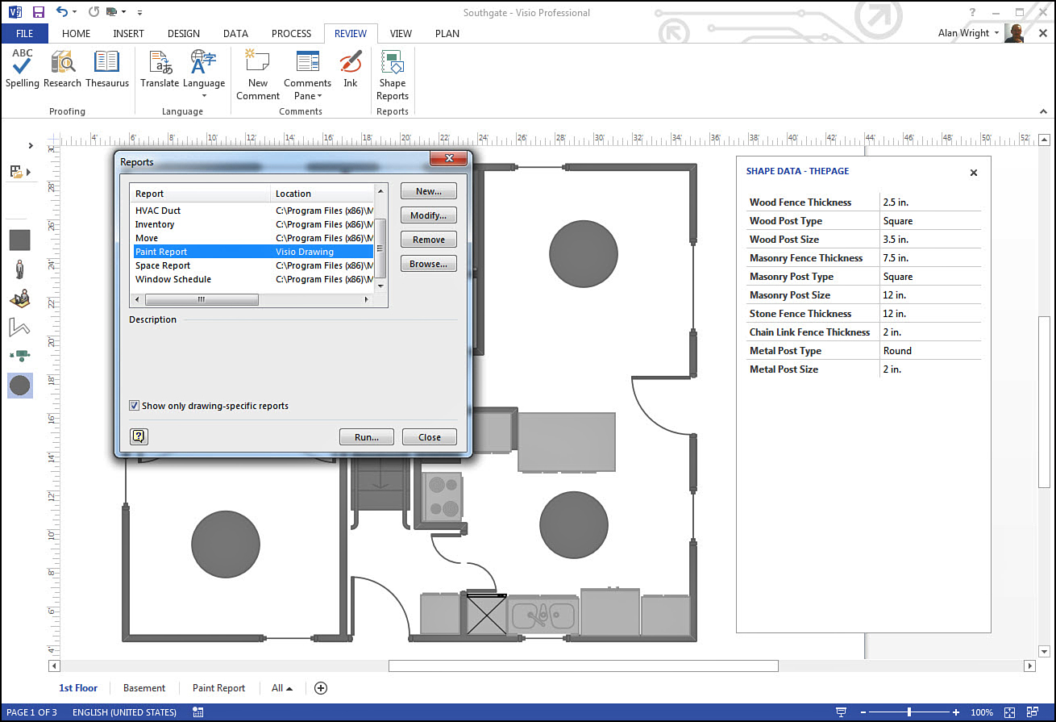The image size is (1056, 722).
Task: Run the Spelling check
Action: (23, 69)
